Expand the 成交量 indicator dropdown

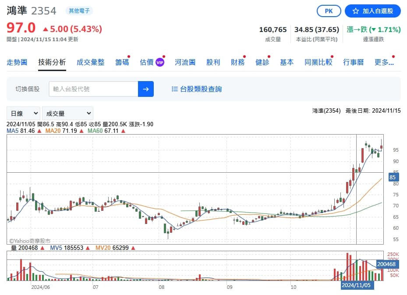67,114
